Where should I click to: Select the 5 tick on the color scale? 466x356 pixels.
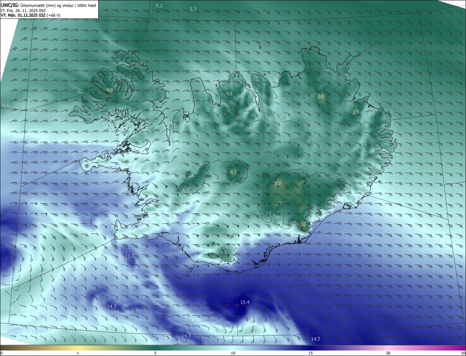coord(155,353)
